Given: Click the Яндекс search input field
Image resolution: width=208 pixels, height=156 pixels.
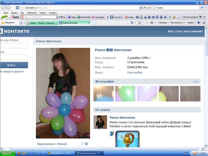Looking at the screenshot, I should [x=39, y=17].
